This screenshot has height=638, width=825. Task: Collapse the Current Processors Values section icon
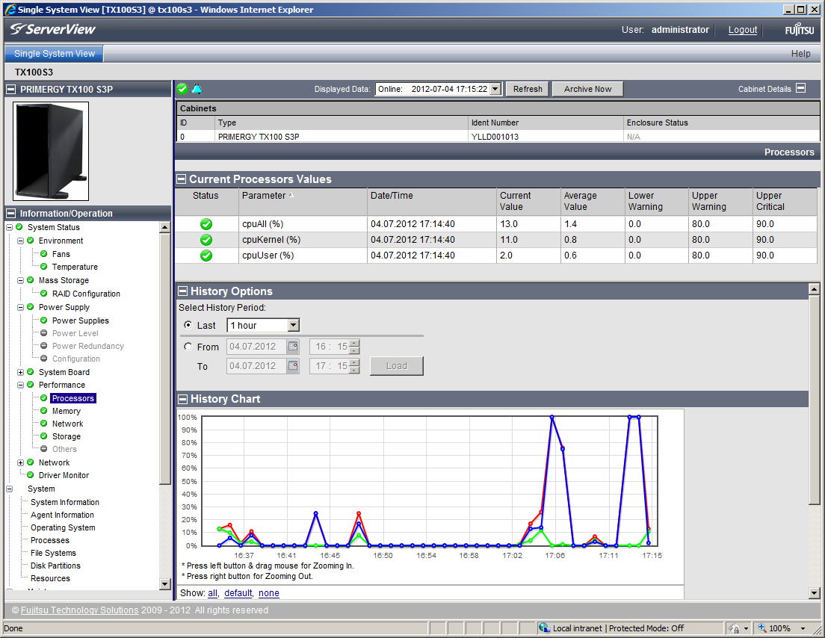coord(182,179)
